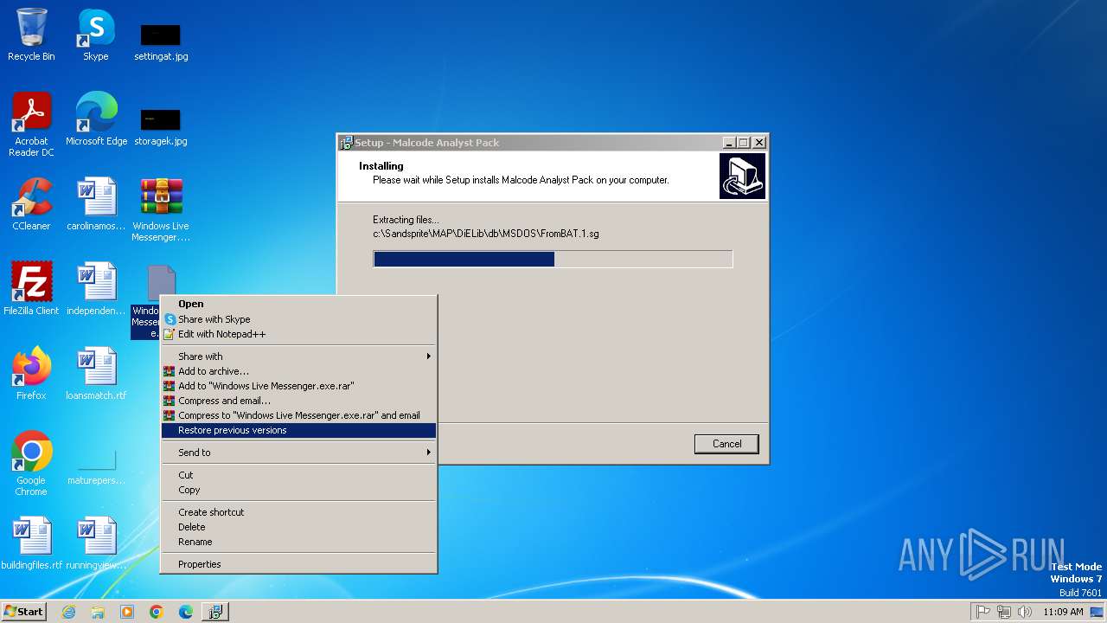Click the installation progress bar
Screen dimensions: 1107x623
pyautogui.click(x=553, y=259)
